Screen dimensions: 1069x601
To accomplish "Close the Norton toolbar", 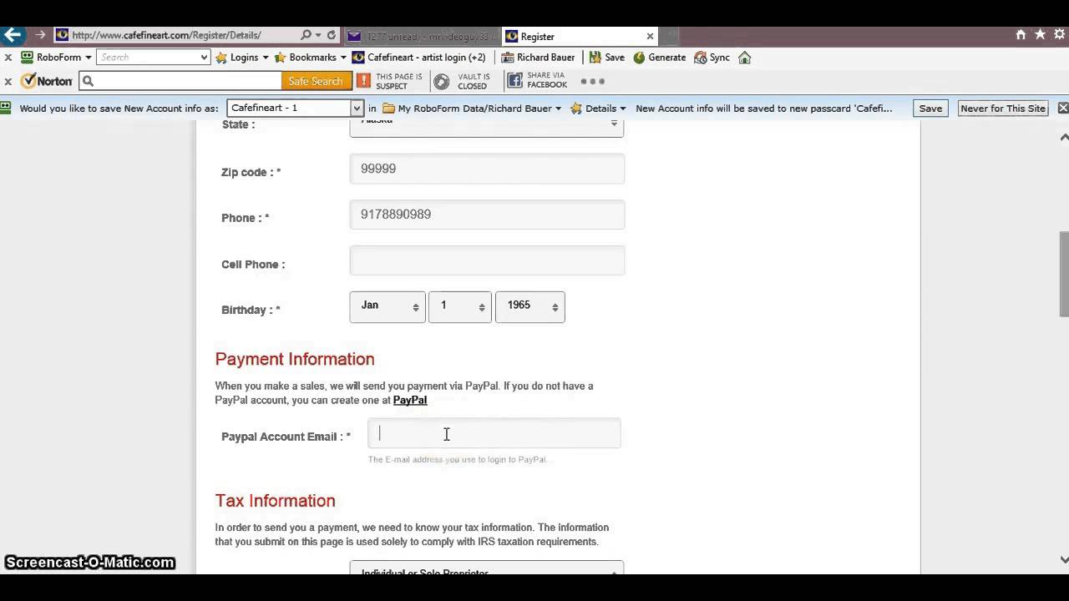I will pyautogui.click(x=8, y=81).
